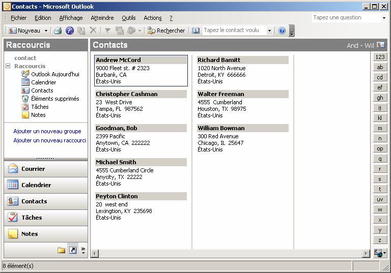The height and width of the screenshot is (273, 391).
Task: Click the folder list icon
Action: 61,250
